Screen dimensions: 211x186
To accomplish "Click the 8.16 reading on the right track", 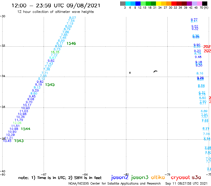I will coord(200,73).
